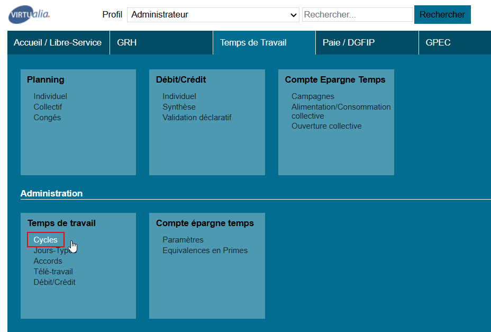Open the Télé-travail administration link
The height and width of the screenshot is (332, 491).
[x=53, y=272]
